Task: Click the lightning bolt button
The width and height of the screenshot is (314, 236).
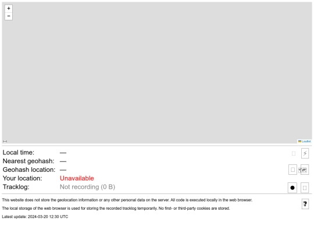Action: [x=305, y=153]
